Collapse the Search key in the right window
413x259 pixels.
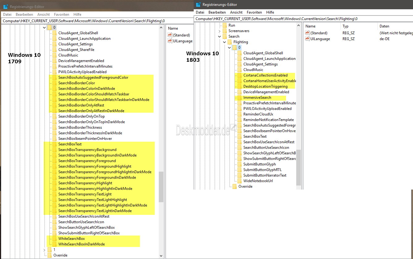pos(220,36)
